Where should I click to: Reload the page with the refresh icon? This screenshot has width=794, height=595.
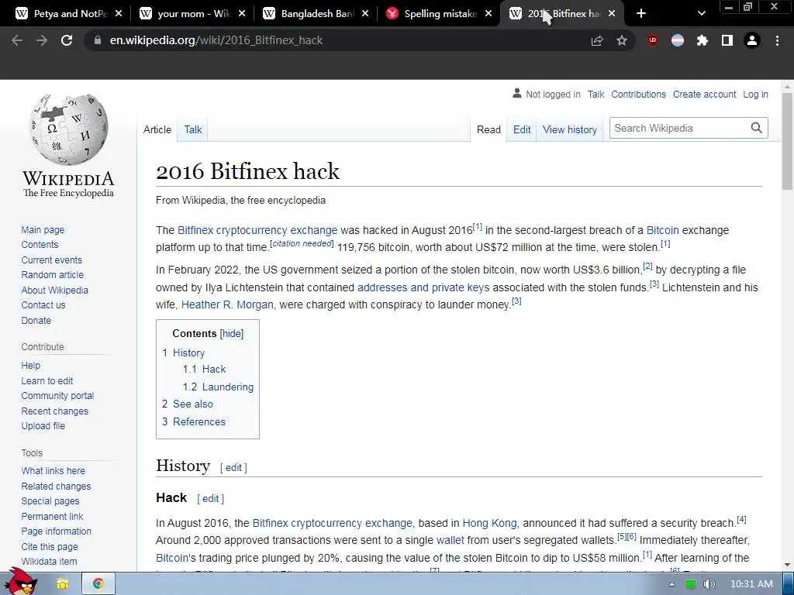click(67, 40)
